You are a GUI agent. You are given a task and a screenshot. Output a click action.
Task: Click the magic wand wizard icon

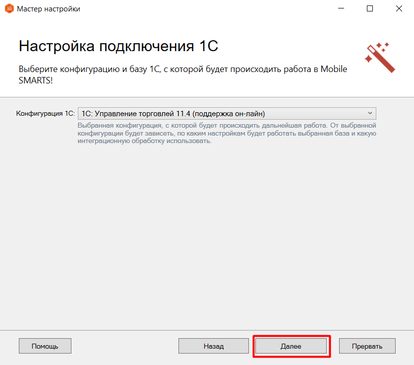point(380,58)
